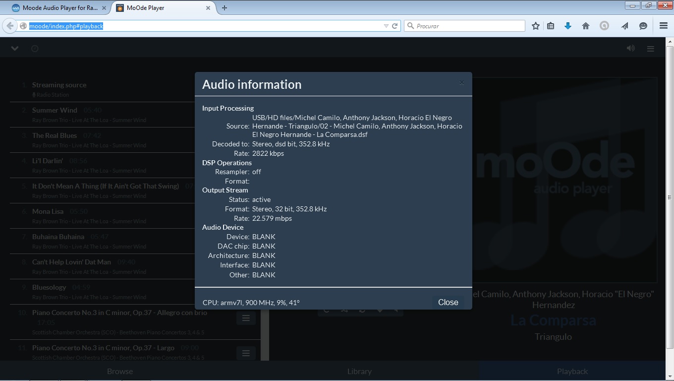Click the DAC chip BLANK value
The image size is (674, 381).
pos(264,246)
